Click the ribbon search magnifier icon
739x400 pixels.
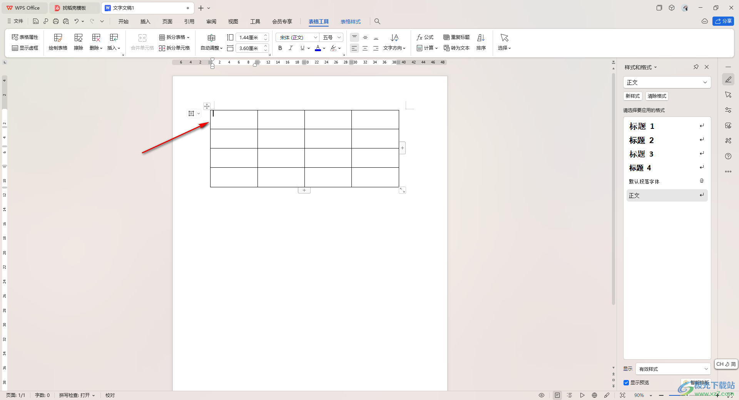pos(378,22)
